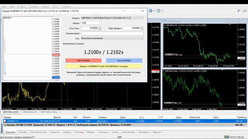Open the chat bubbles icon in toolbar
This screenshot has height=139, width=248.
point(245,10)
